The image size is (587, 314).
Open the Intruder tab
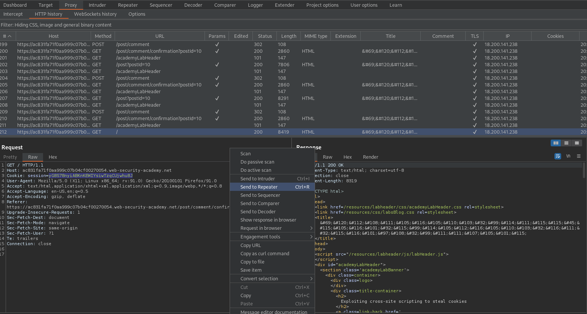[97, 5]
